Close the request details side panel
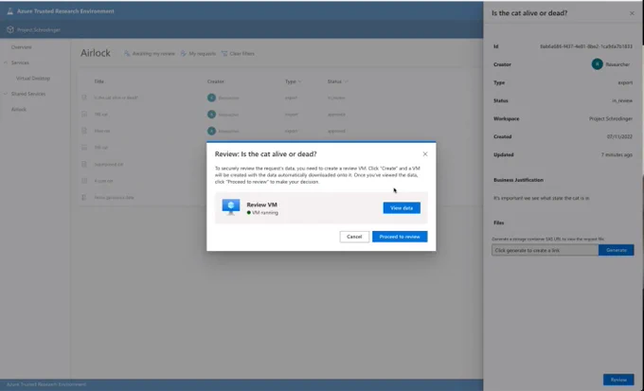 click(x=632, y=13)
